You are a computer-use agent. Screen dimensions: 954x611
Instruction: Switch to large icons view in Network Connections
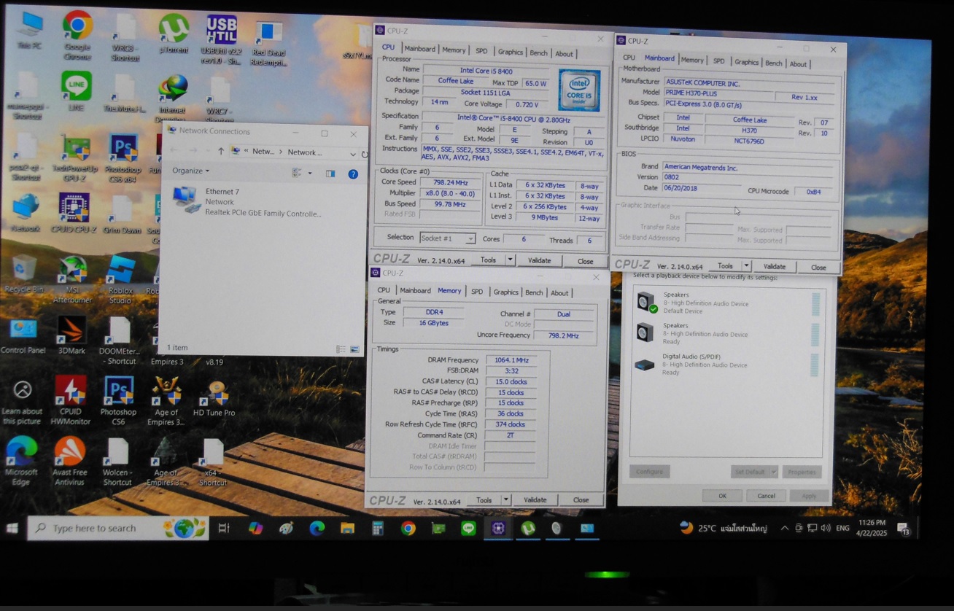(355, 349)
